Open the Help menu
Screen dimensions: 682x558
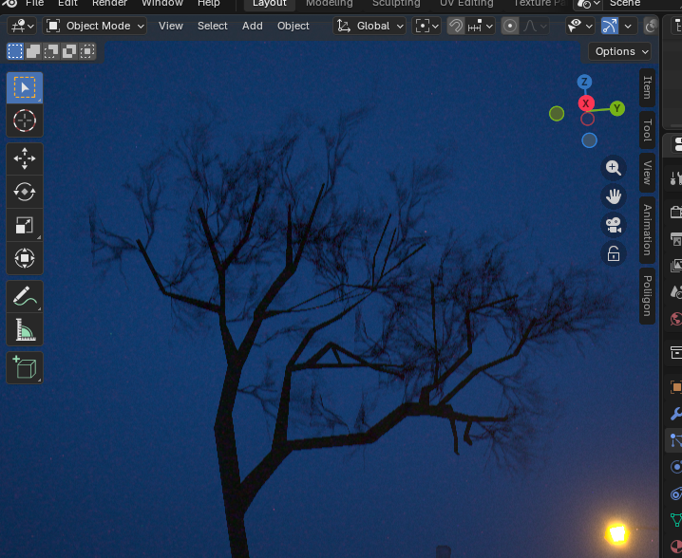(209, 4)
